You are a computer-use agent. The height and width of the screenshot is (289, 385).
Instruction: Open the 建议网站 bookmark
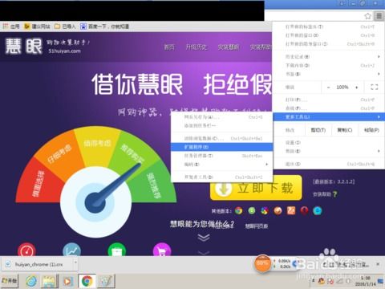coord(37,26)
